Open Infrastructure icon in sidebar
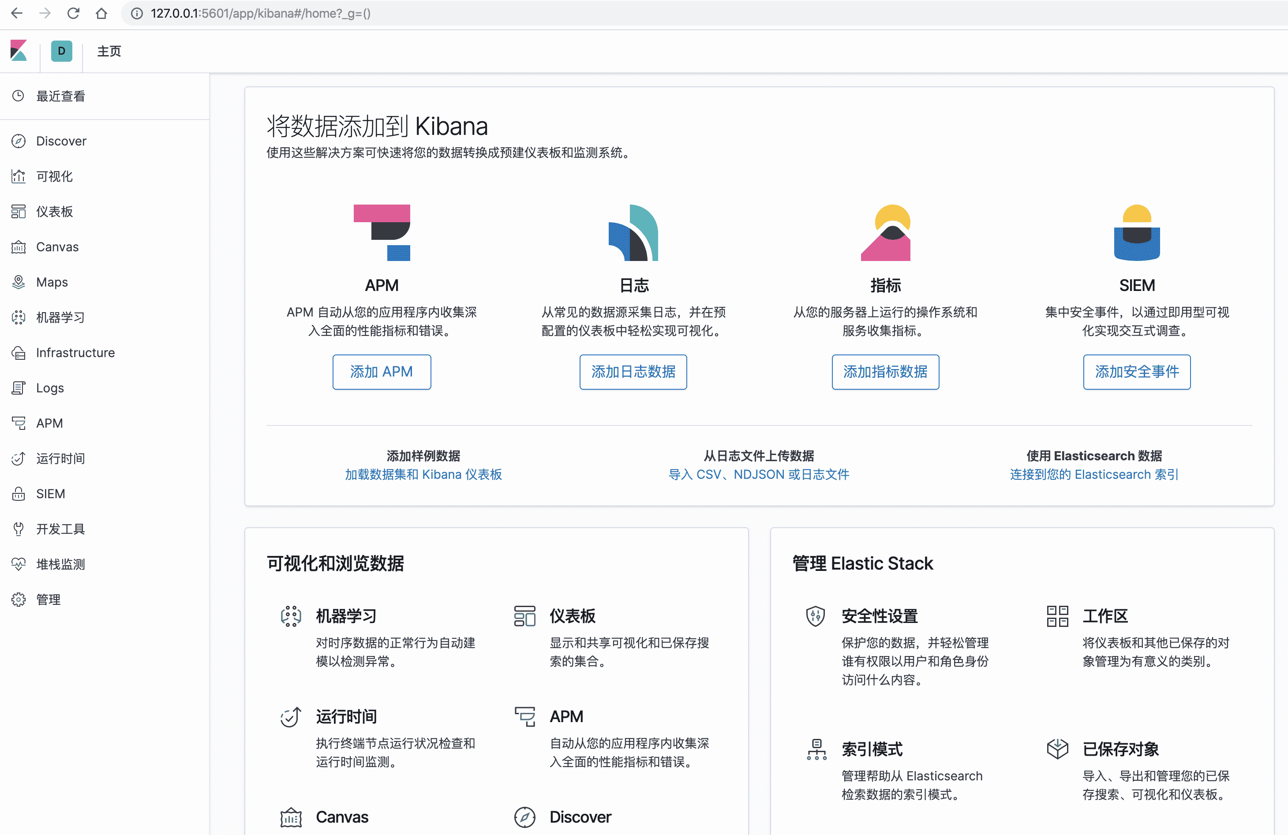Viewport: 1288px width, 835px height. (x=19, y=353)
